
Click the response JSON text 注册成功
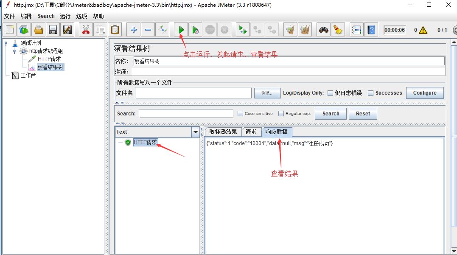pyautogui.click(x=319, y=143)
